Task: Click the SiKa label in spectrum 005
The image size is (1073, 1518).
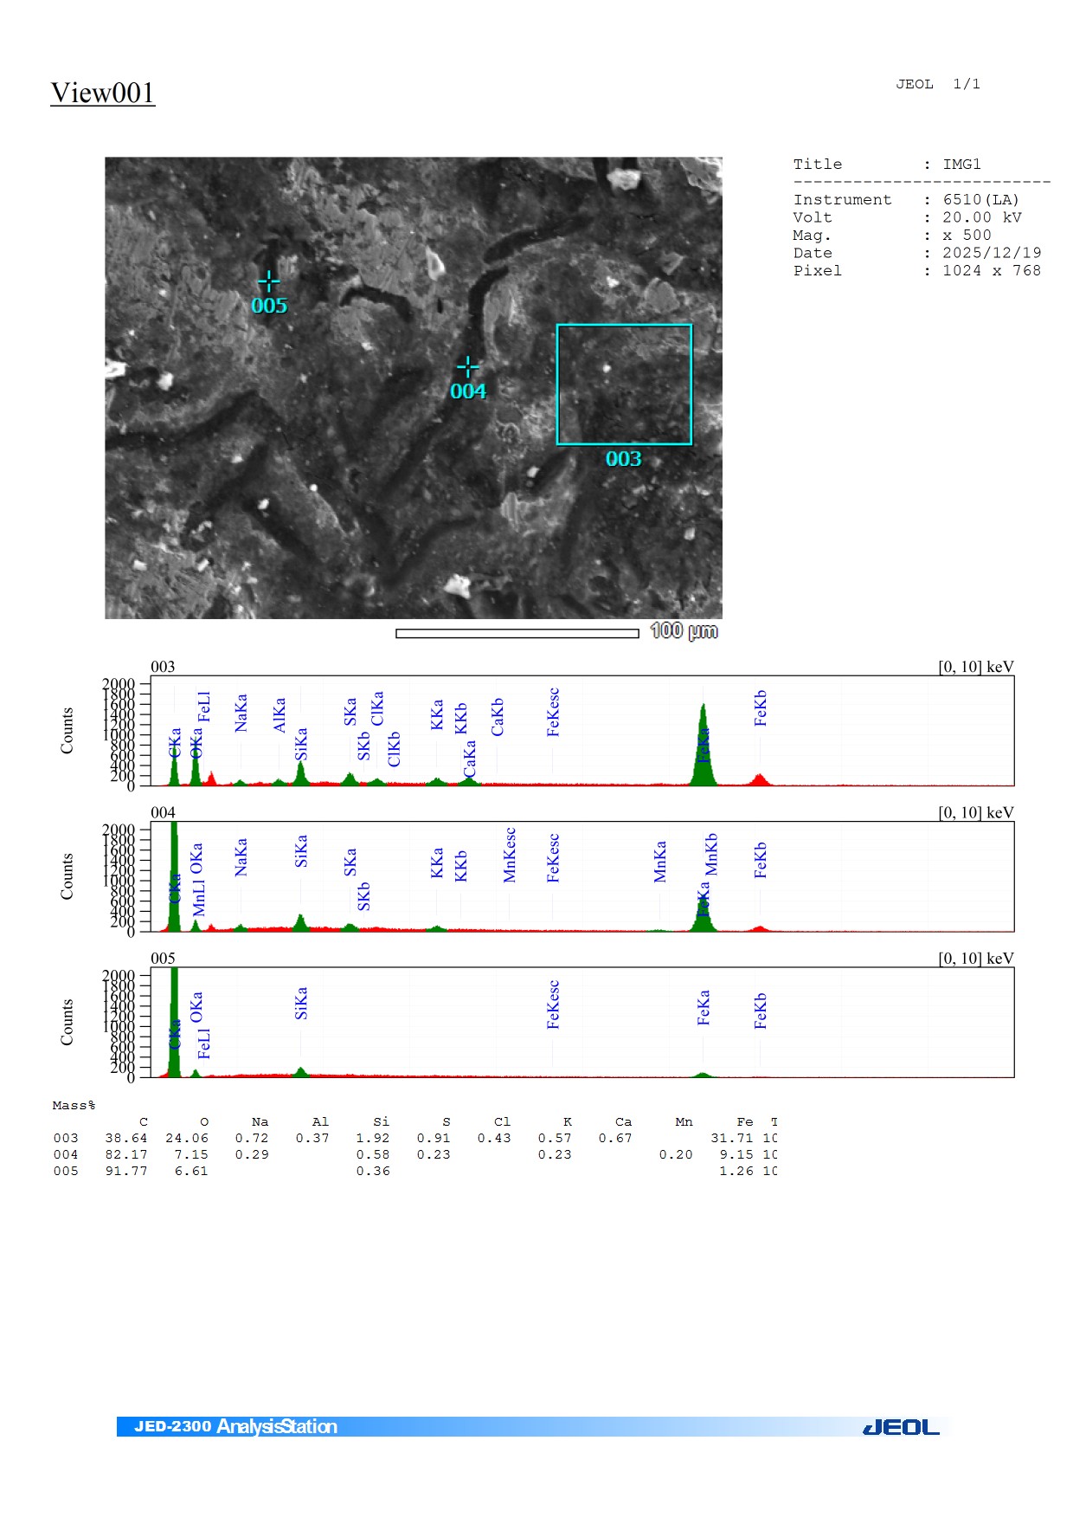Action: [x=301, y=1003]
